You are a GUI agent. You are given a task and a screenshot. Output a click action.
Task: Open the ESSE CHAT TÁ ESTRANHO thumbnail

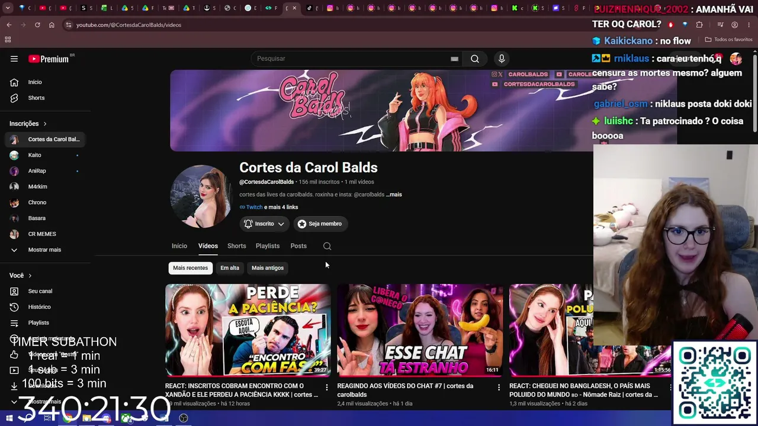(x=420, y=330)
